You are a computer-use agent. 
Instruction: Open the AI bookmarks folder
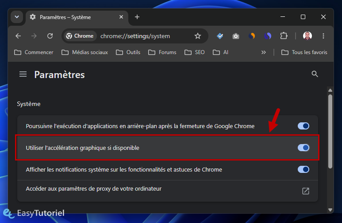point(220,52)
